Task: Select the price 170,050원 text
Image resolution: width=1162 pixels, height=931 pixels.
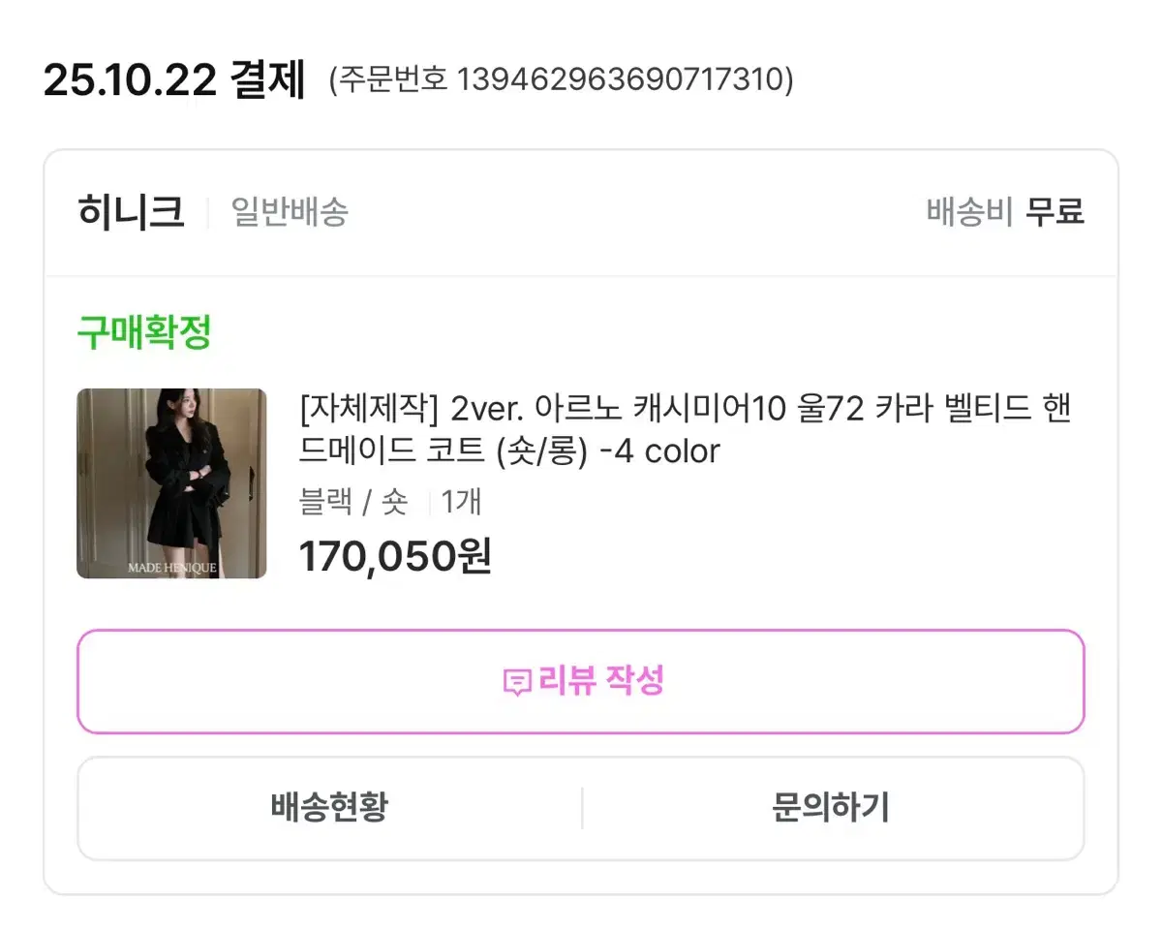Action: click(393, 556)
